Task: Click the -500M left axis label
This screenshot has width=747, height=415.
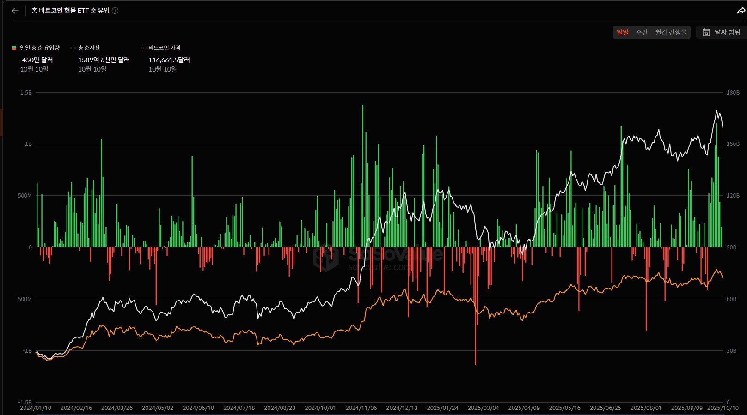Action: coord(24,299)
